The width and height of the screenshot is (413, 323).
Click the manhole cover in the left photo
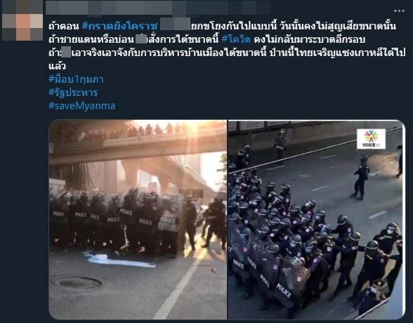(x=76, y=282)
